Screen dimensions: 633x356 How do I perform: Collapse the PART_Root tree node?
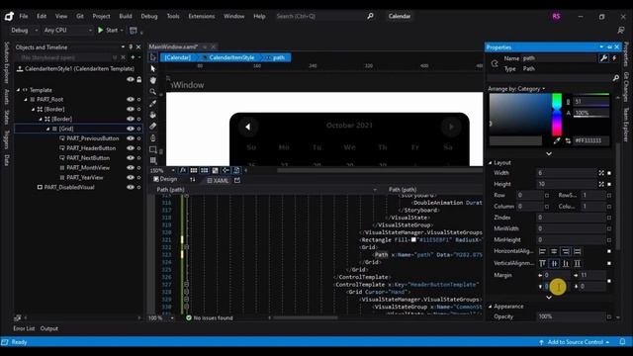pos(26,99)
